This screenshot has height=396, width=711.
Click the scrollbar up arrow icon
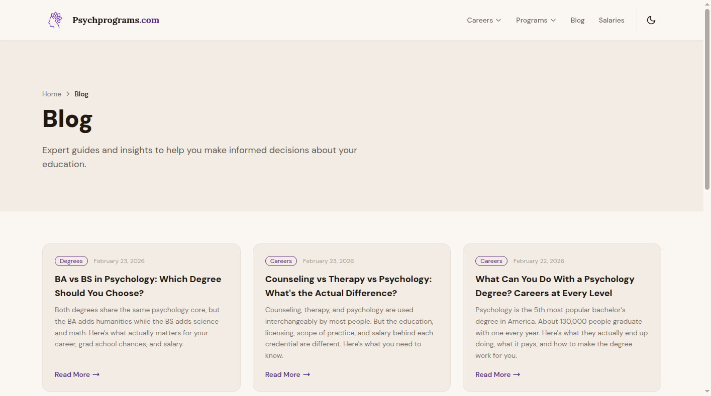(707, 4)
